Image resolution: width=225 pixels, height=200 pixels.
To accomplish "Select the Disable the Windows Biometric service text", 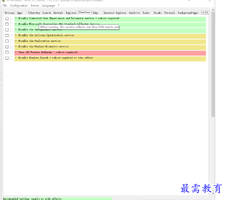I will pos(43,46).
